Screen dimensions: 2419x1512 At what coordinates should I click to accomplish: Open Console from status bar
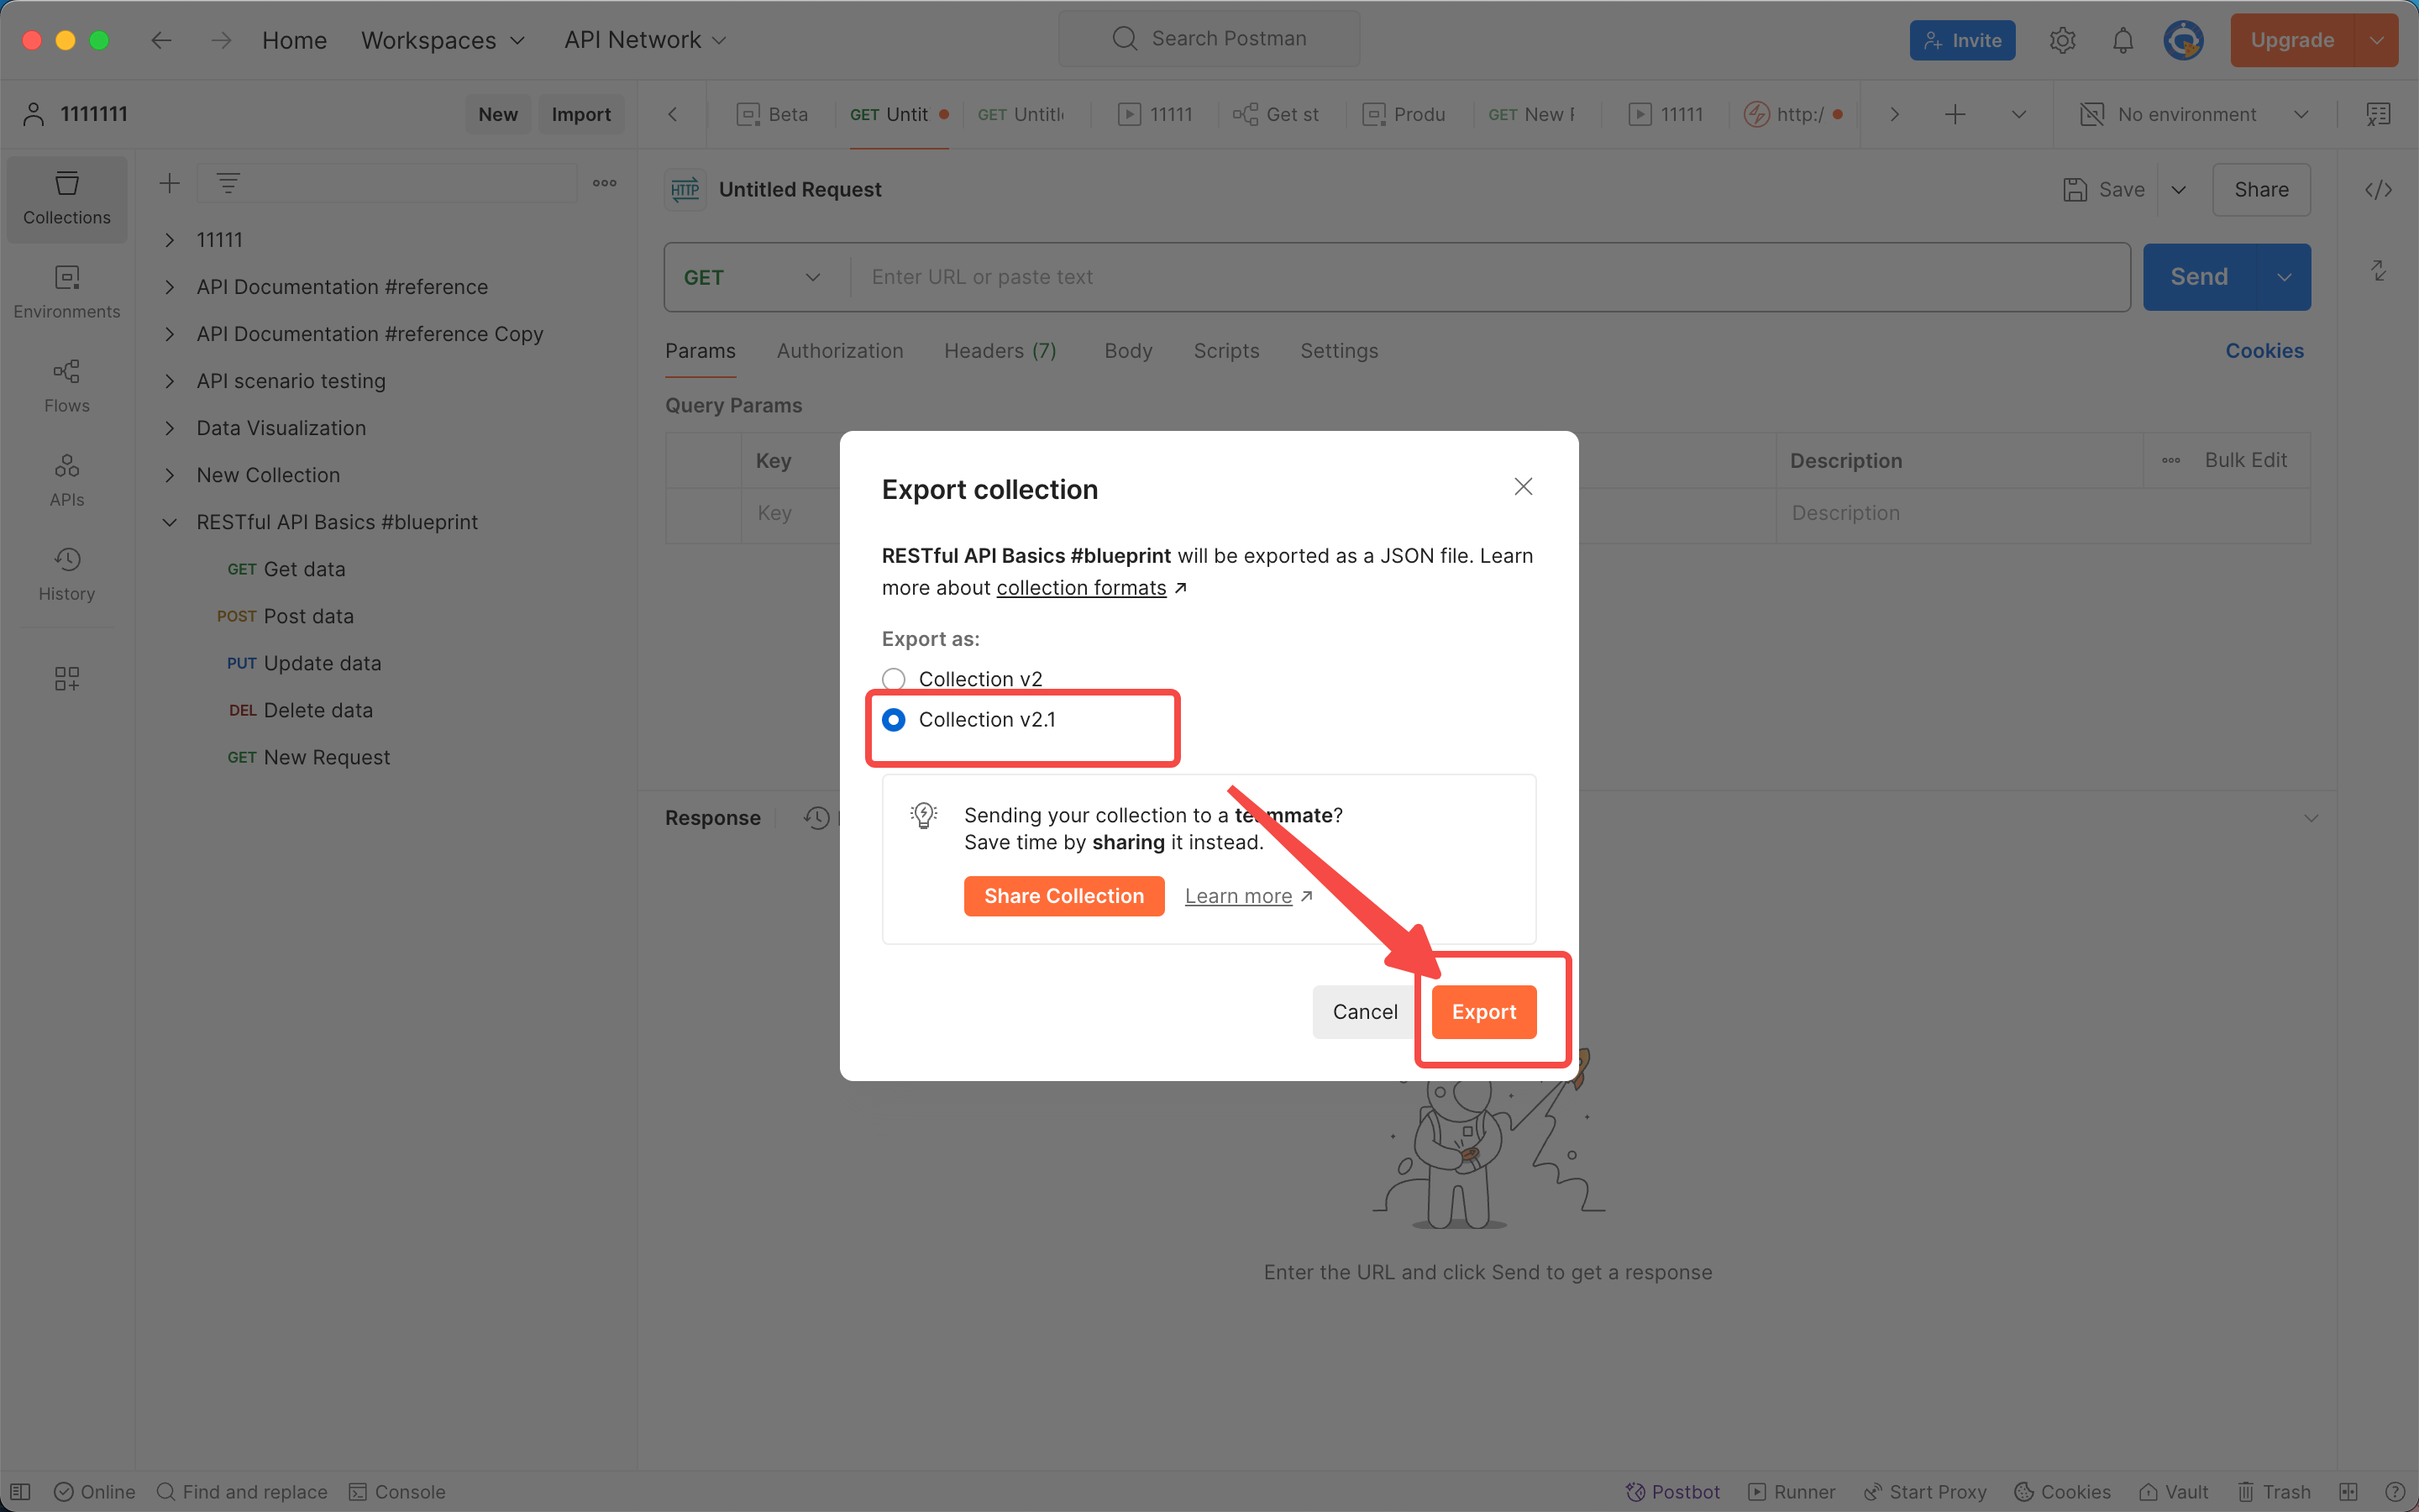coord(396,1491)
